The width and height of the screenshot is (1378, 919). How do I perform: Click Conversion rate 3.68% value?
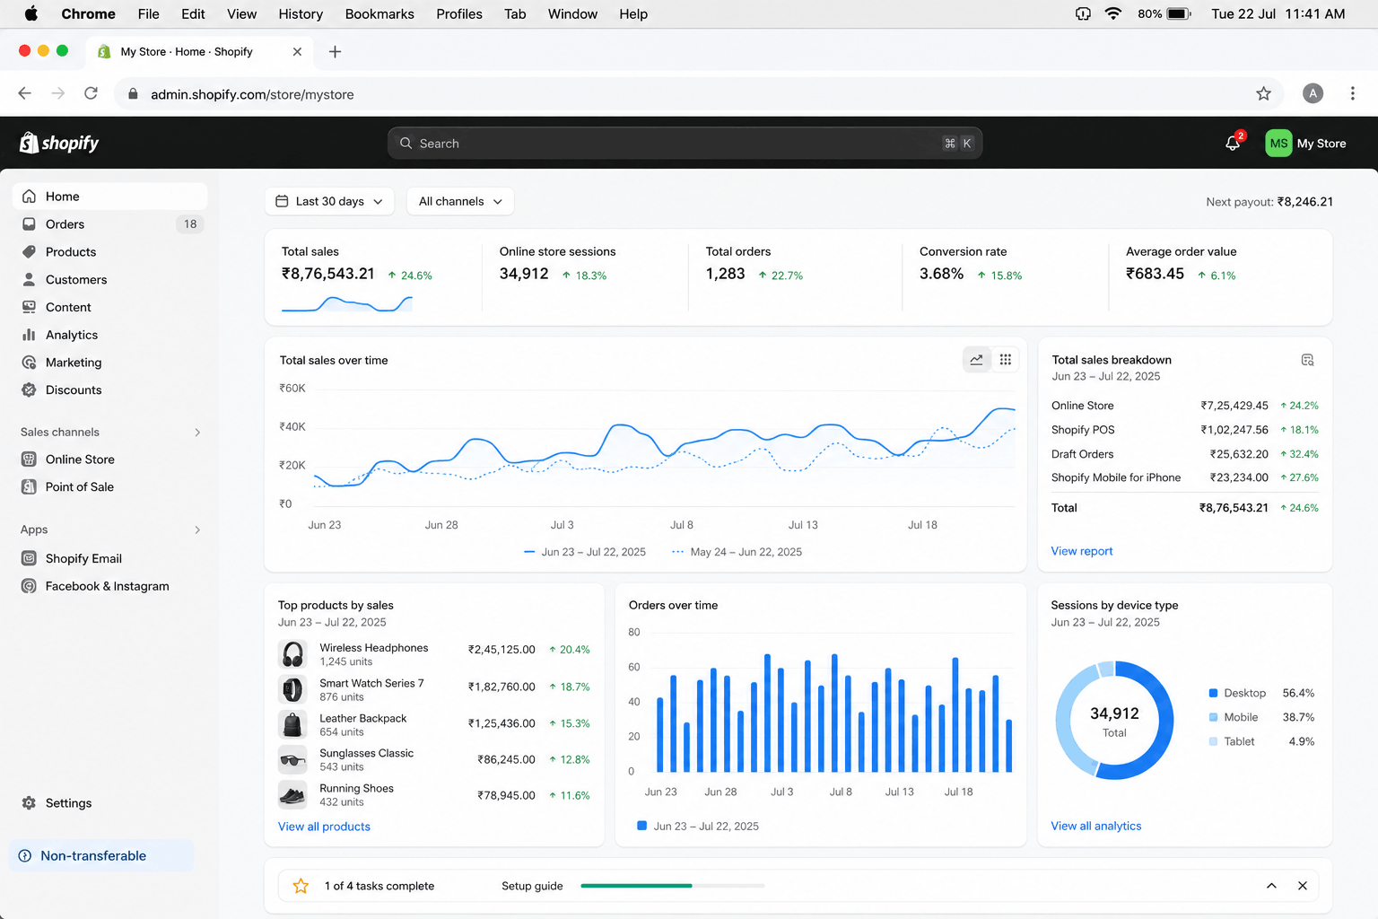point(941,274)
